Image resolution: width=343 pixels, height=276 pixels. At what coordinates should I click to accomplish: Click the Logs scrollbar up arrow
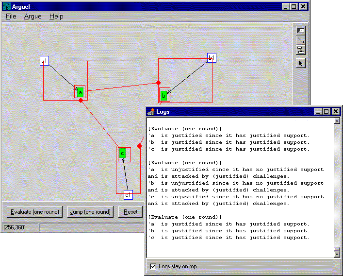(x=337, y=121)
